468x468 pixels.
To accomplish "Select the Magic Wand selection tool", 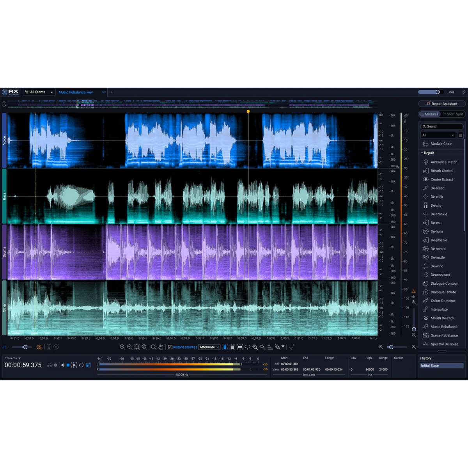I will pos(262,347).
